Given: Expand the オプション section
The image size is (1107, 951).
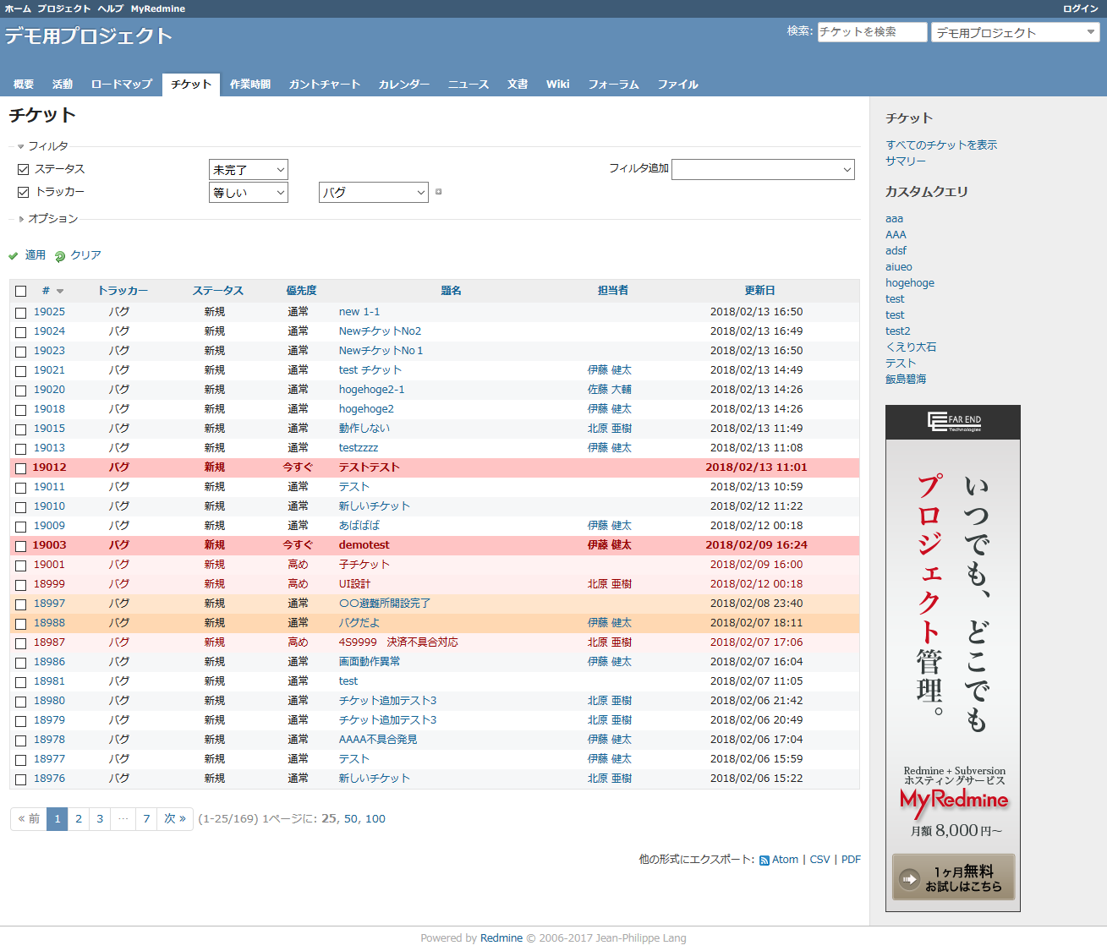Looking at the screenshot, I should [47, 219].
